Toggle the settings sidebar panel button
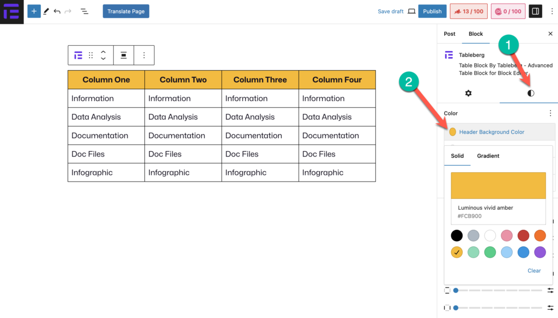 [x=535, y=11]
